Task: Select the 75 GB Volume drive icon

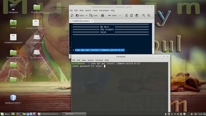Action: (x=37, y=54)
